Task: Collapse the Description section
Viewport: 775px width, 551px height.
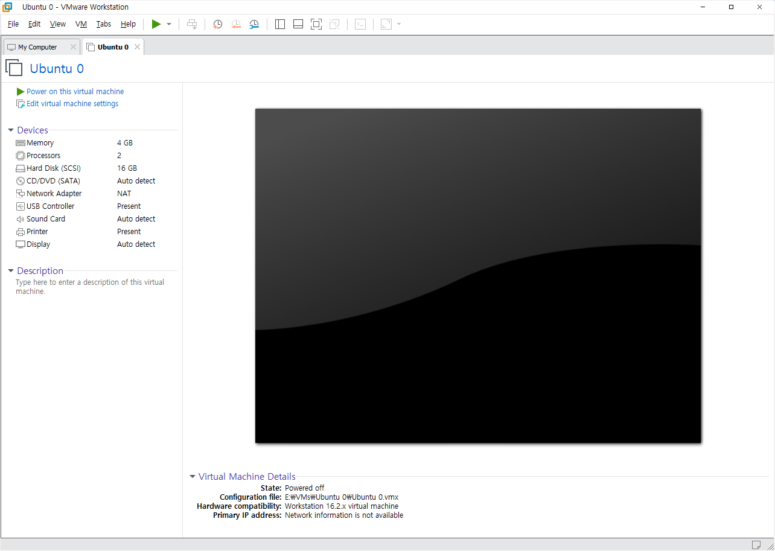Action: pos(11,271)
